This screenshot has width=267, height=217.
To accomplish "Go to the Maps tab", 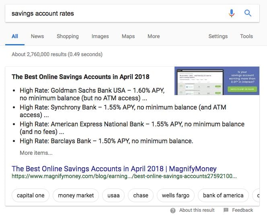I will click(x=128, y=36).
